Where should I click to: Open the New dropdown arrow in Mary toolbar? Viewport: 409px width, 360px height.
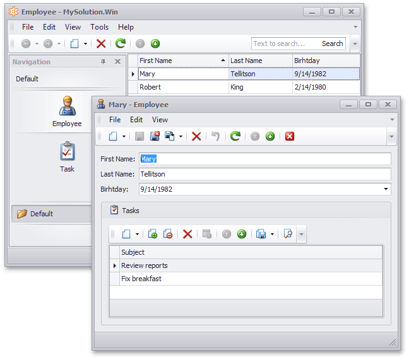pyautogui.click(x=124, y=136)
